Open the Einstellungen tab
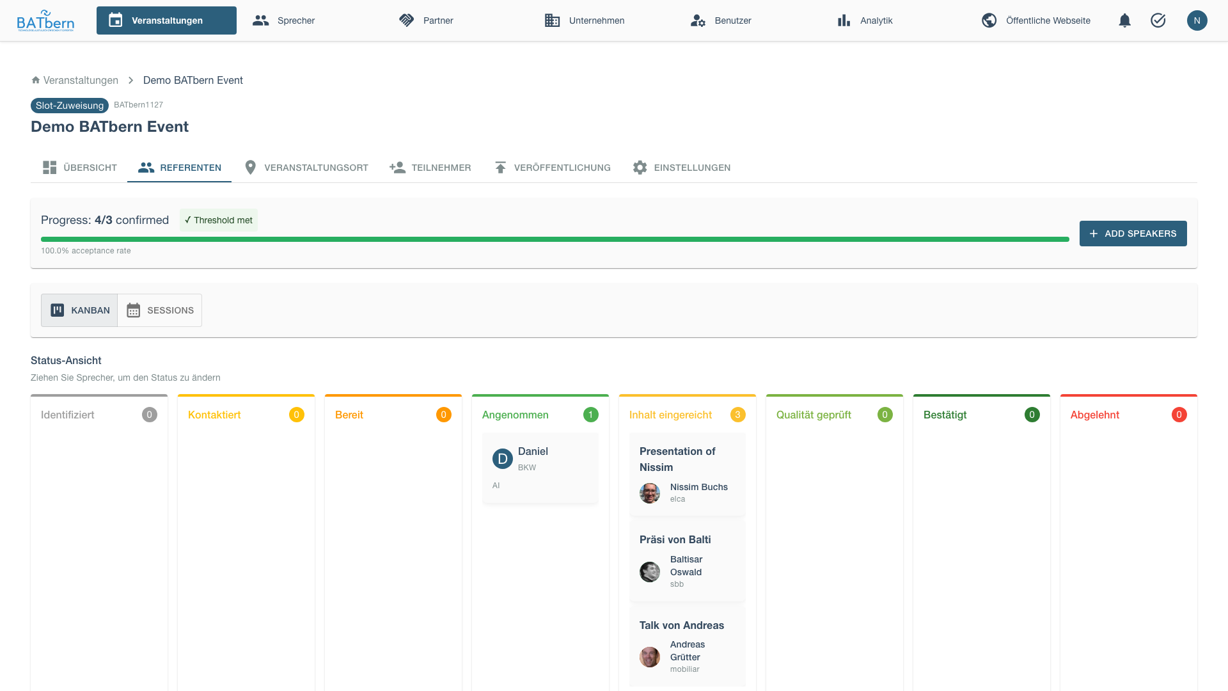The height and width of the screenshot is (691, 1228). pyautogui.click(x=681, y=168)
